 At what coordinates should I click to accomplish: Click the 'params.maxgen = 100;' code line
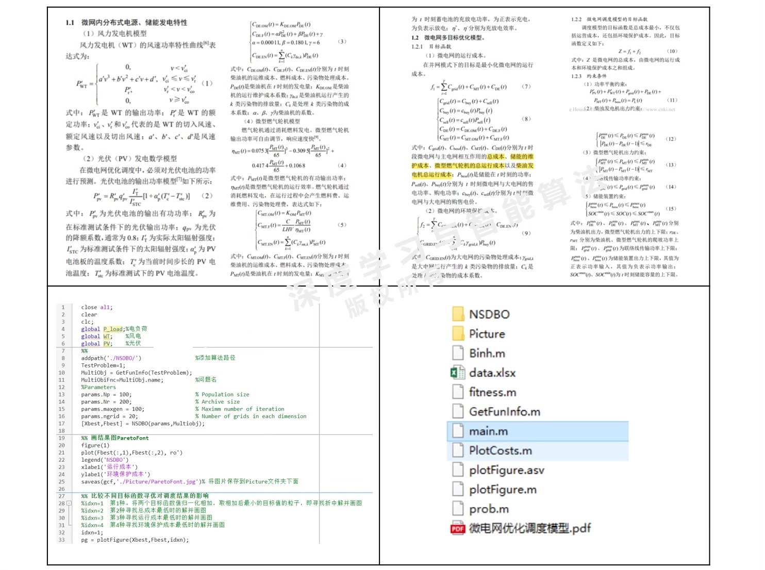[x=112, y=409]
